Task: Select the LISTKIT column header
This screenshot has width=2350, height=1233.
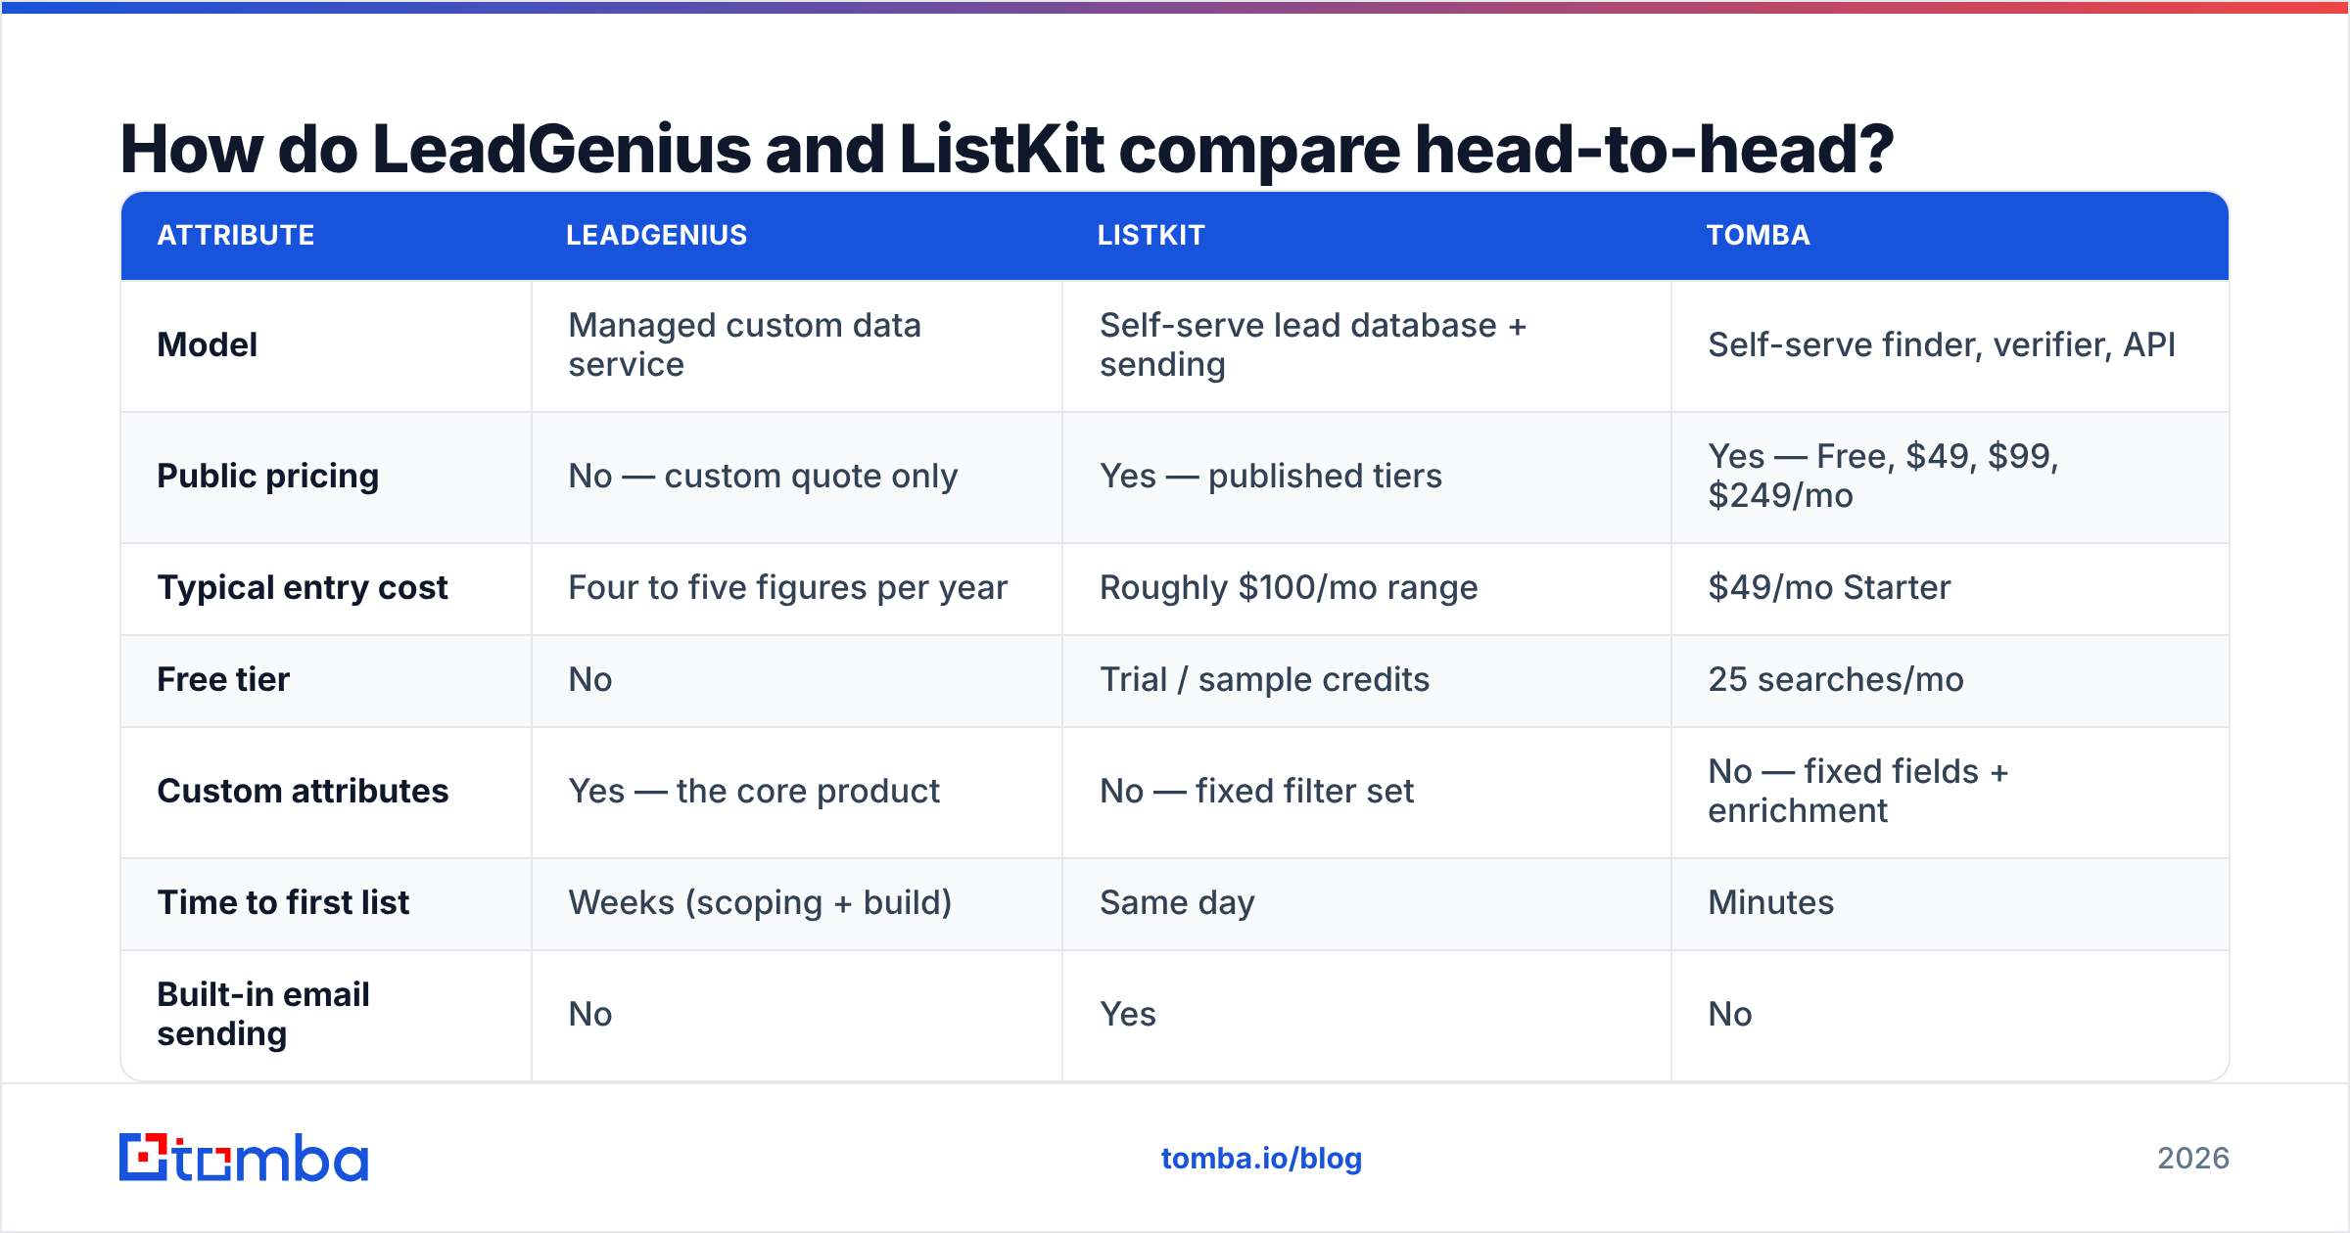Action: click(x=1151, y=235)
